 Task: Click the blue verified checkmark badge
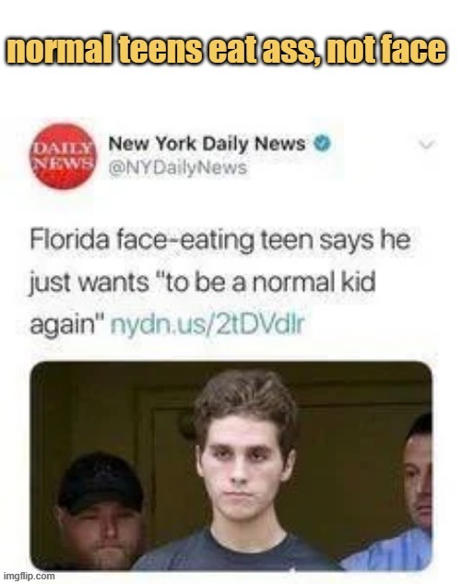tap(322, 143)
